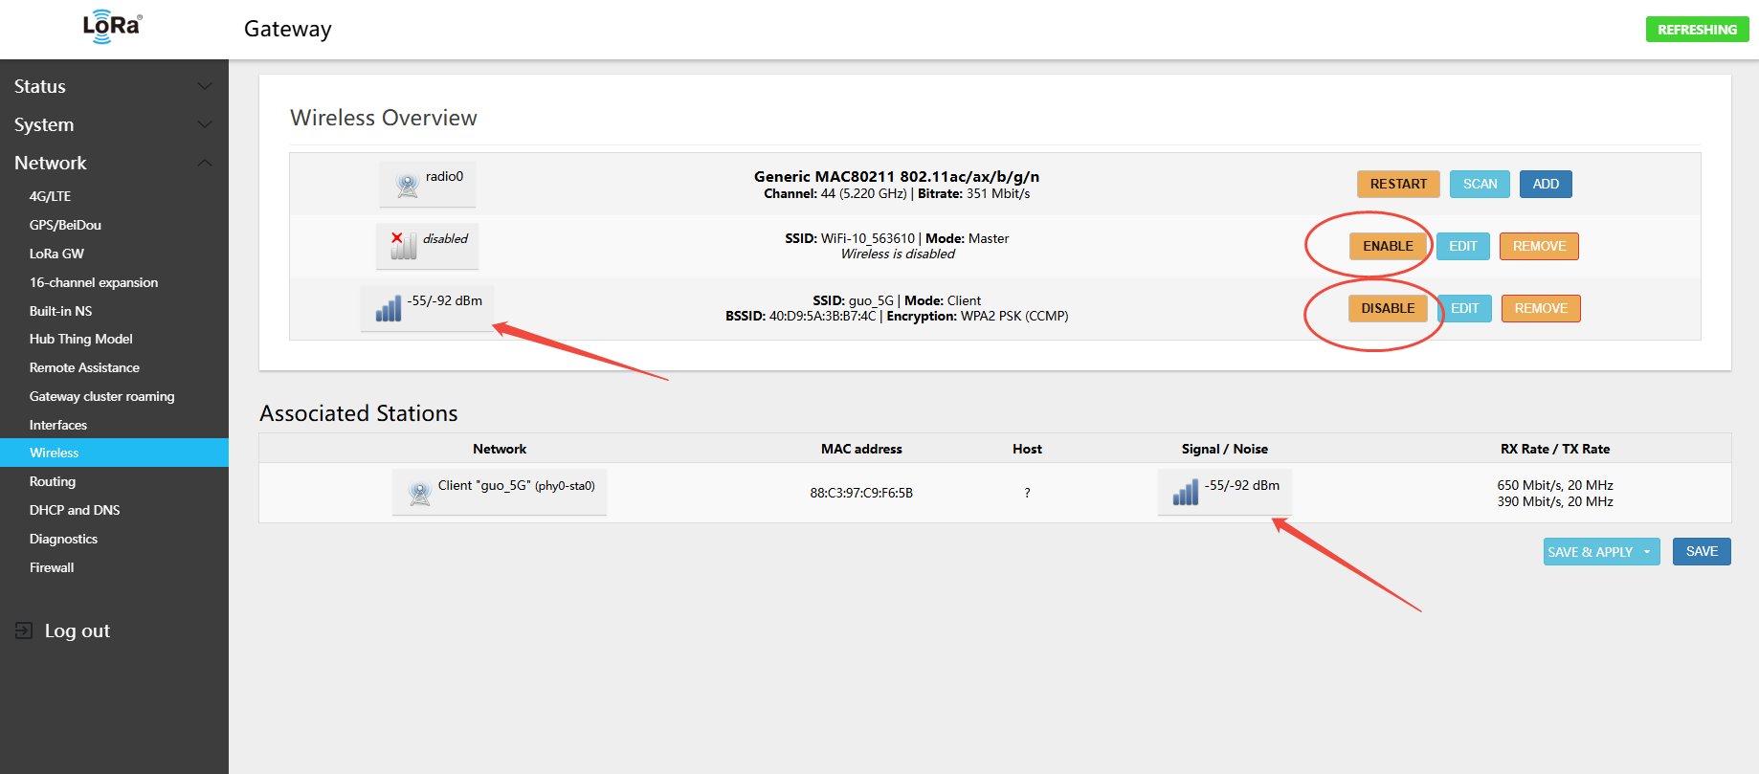This screenshot has width=1759, height=774.
Task: Open the Save & Apply dropdown arrow
Action: tap(1647, 552)
